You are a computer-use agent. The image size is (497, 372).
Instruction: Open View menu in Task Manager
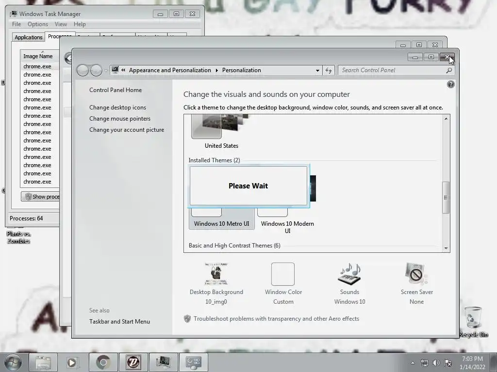pos(61,24)
